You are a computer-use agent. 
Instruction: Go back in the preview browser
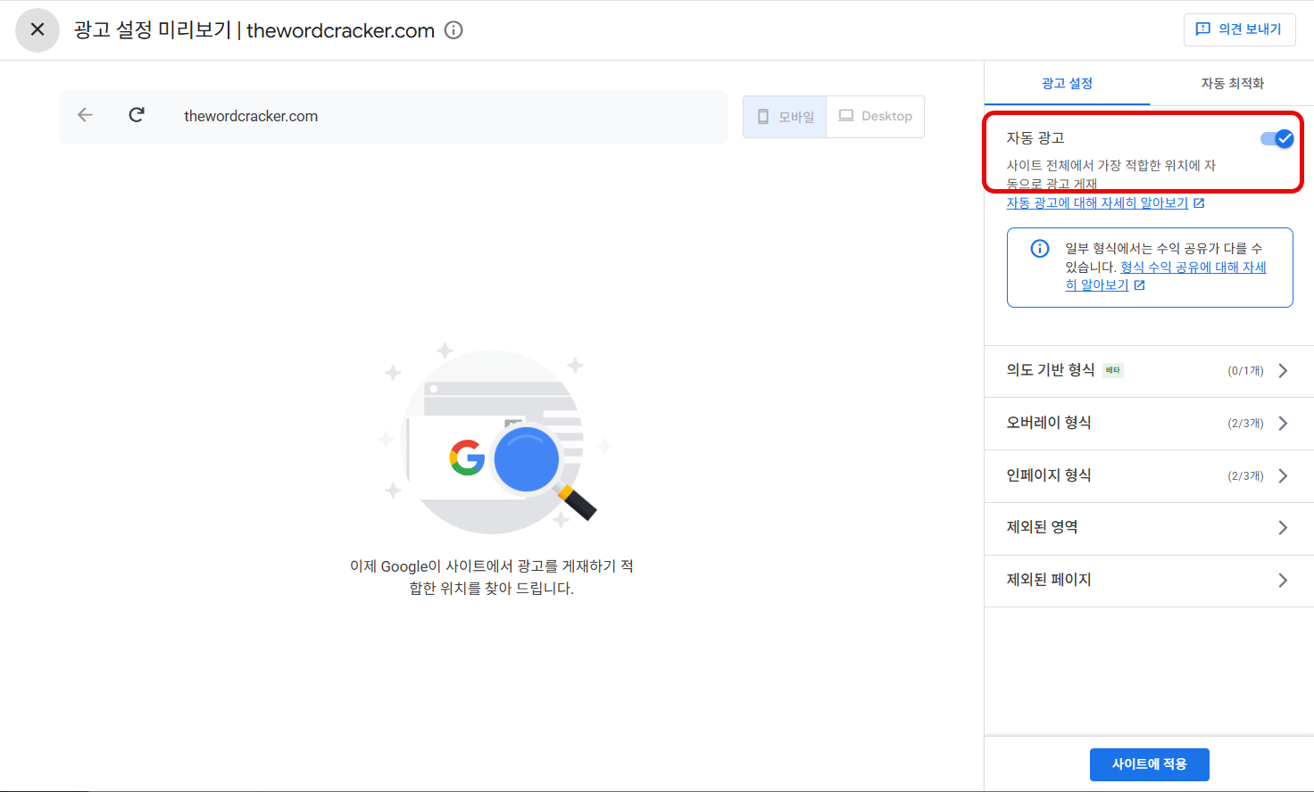86,115
